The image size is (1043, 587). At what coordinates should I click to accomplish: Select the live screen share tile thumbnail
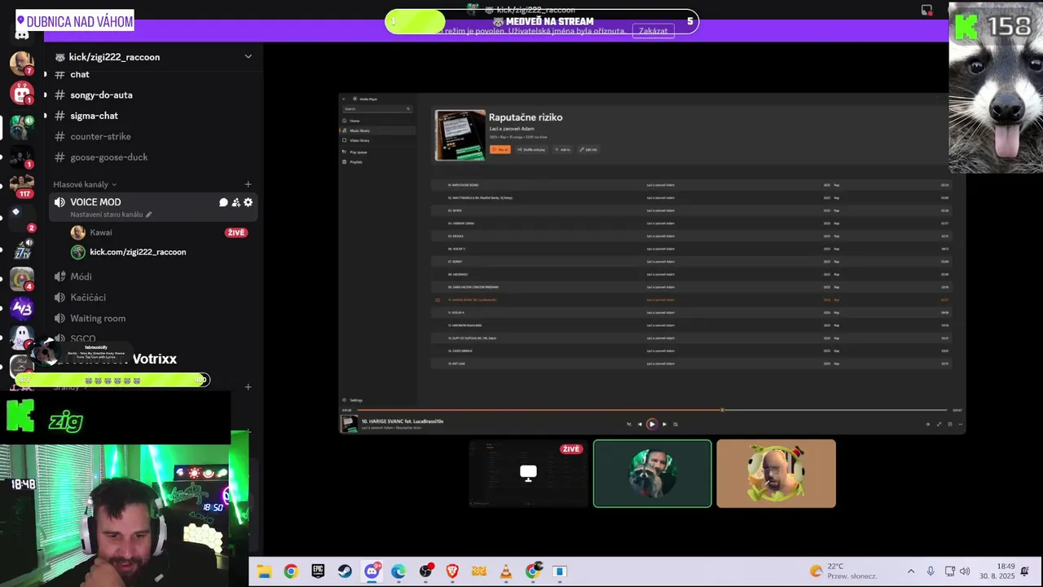(528, 474)
